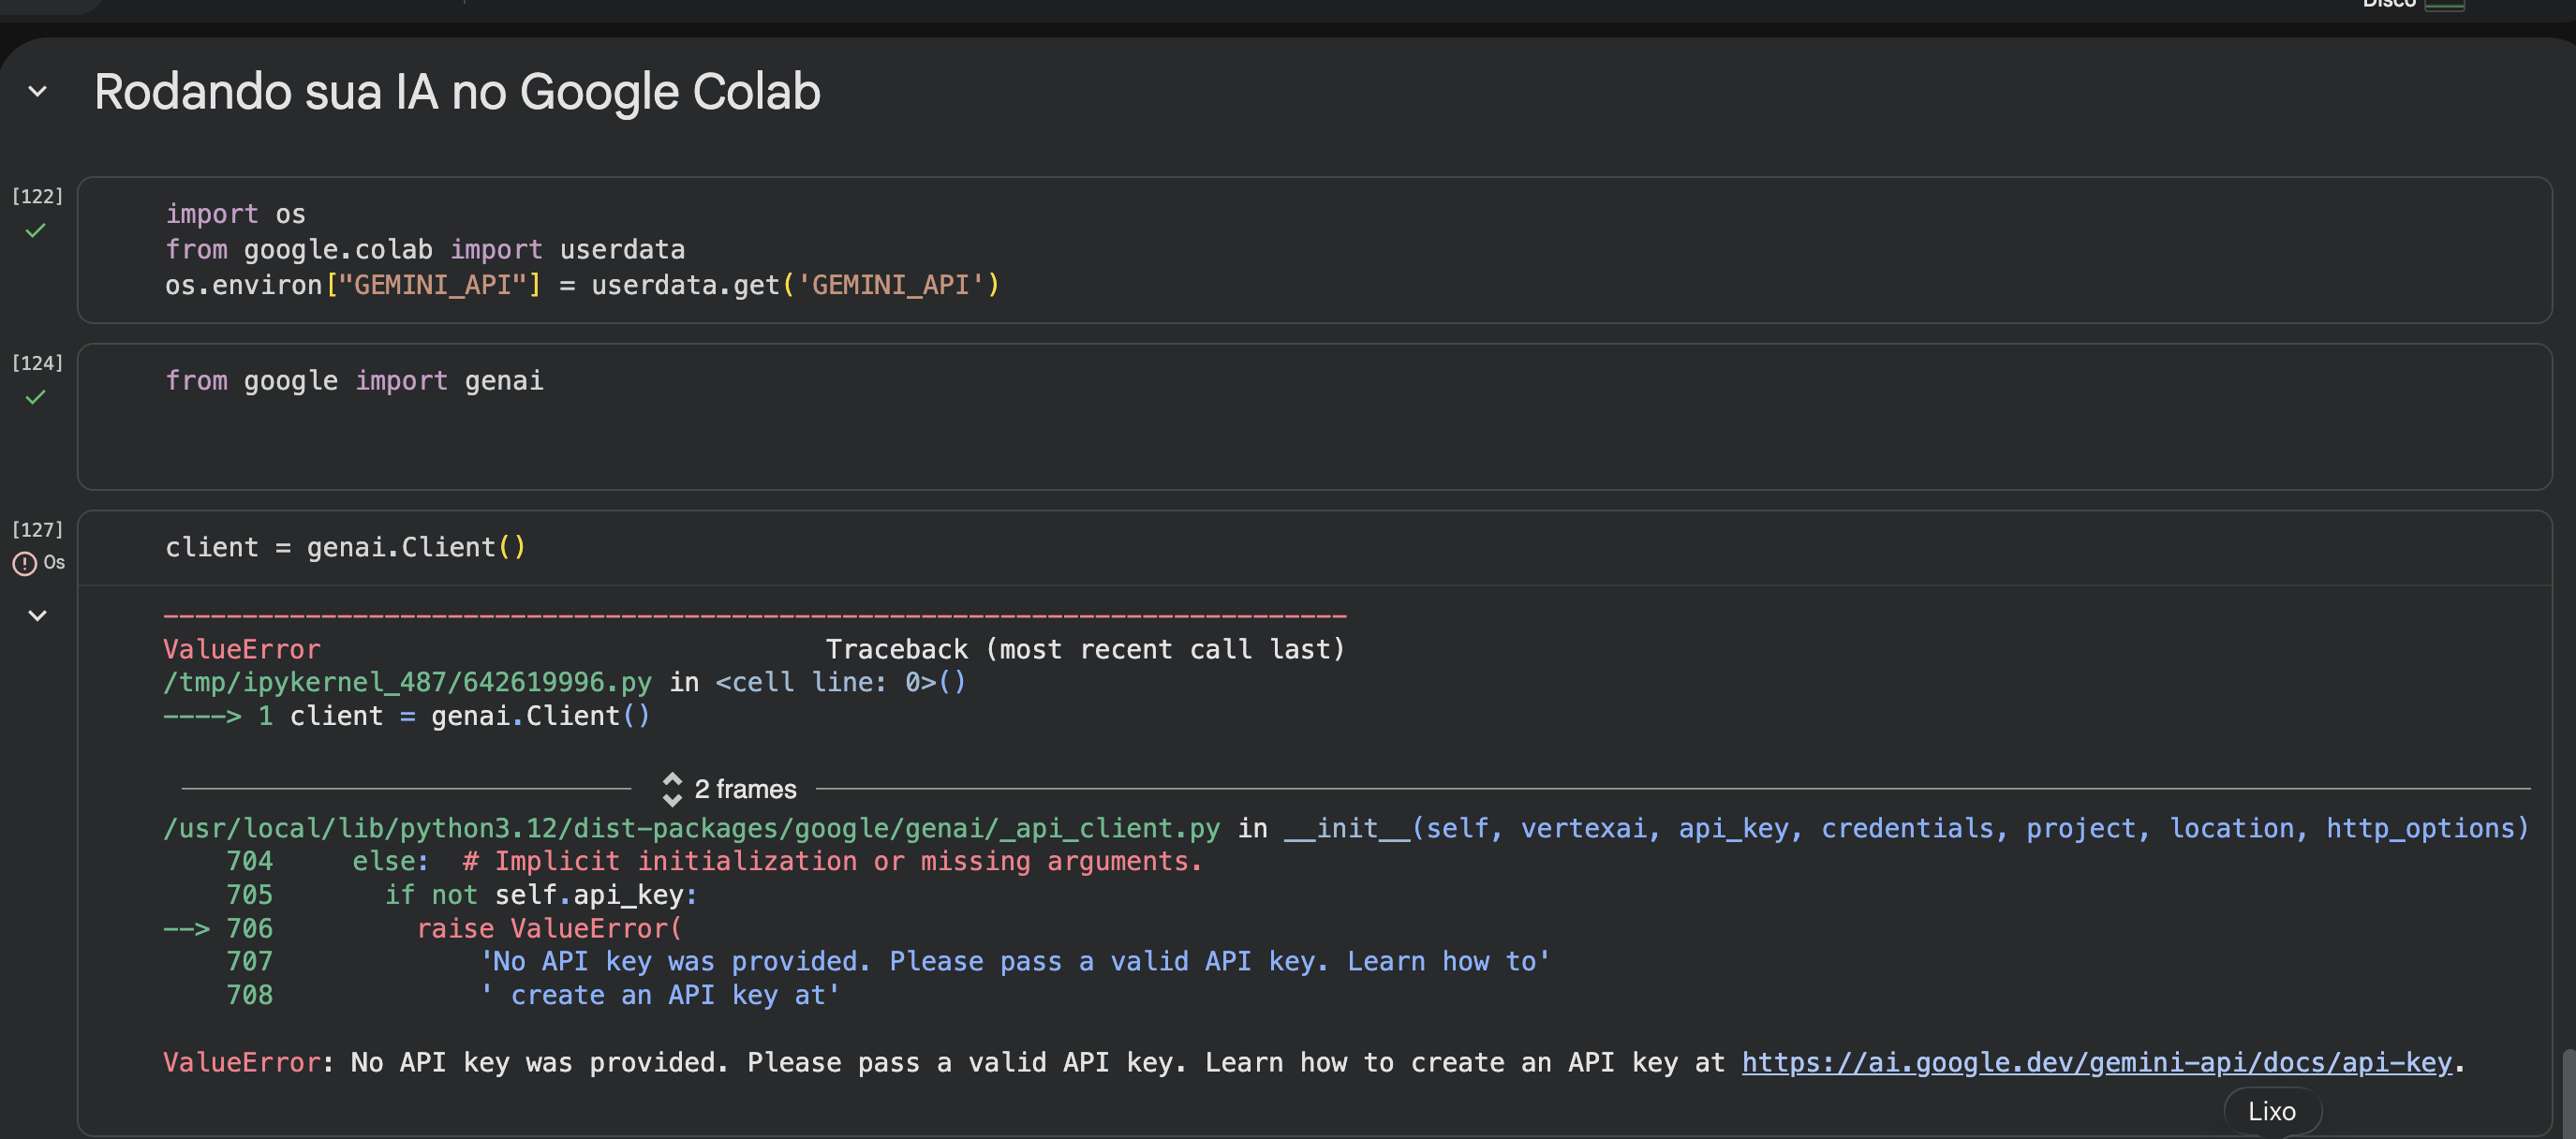Viewport: 2576px width, 1139px height.
Task: Open the gemini-api docs api-key link
Action: coord(2096,1062)
